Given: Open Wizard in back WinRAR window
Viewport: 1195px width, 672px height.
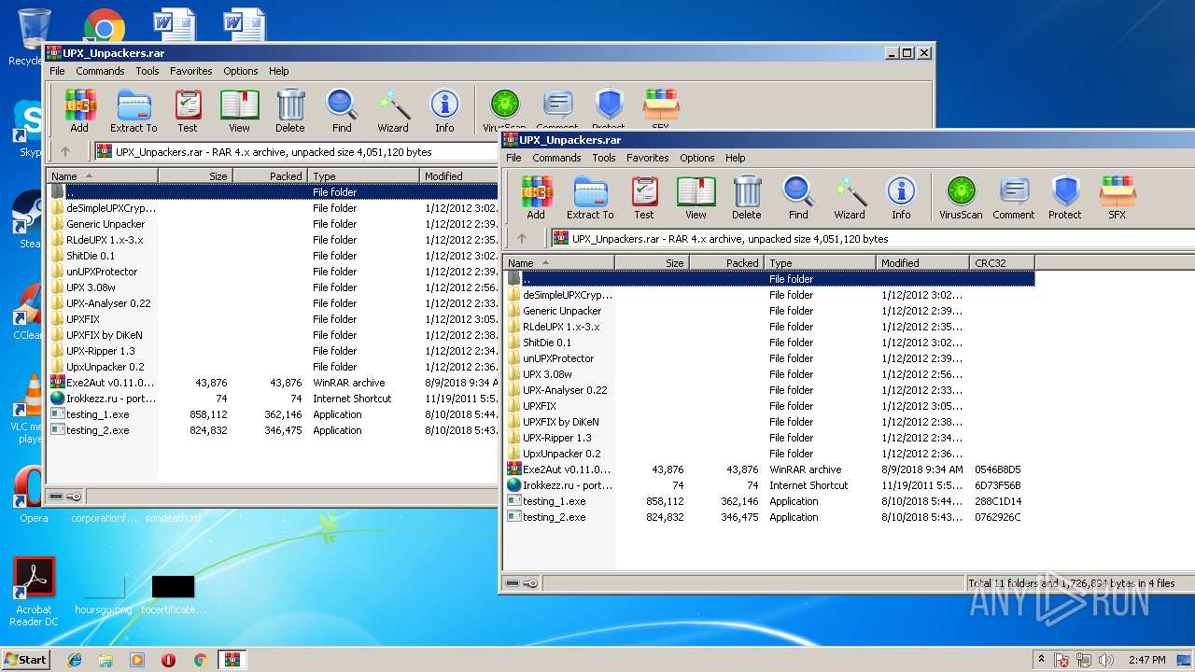Looking at the screenshot, I should coord(393,111).
